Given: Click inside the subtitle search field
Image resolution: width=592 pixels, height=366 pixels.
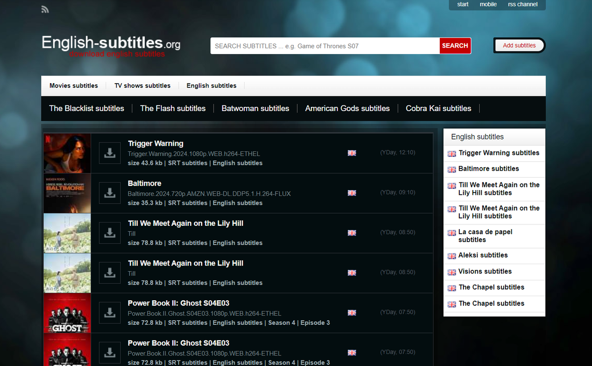Looking at the screenshot, I should point(324,45).
